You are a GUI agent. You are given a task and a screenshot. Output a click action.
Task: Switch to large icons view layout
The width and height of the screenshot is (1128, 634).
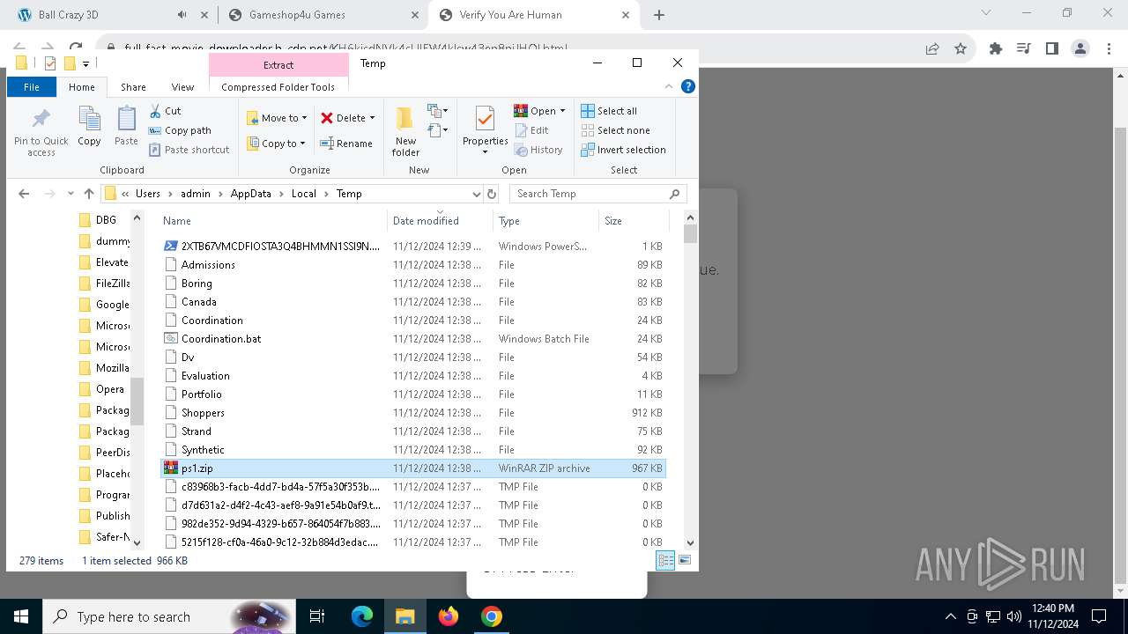(685, 560)
